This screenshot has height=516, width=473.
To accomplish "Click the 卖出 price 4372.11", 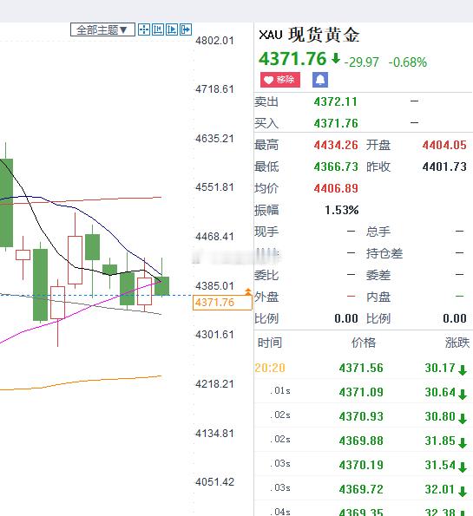I will [335, 101].
